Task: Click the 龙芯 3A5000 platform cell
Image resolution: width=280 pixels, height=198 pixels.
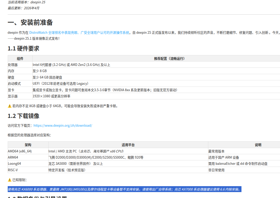Action: click(128, 164)
